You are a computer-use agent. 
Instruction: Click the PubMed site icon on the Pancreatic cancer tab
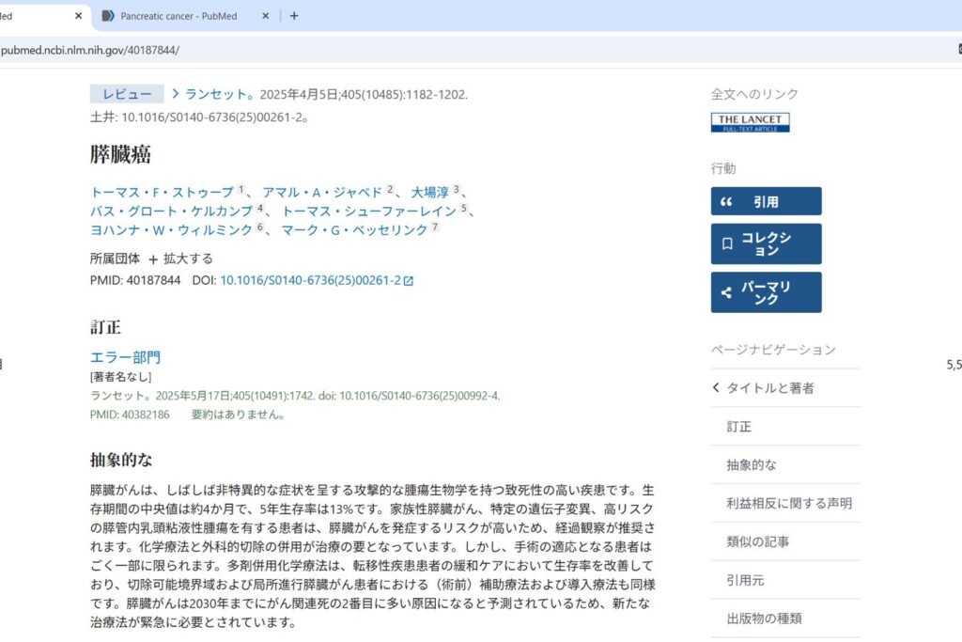coord(110,15)
